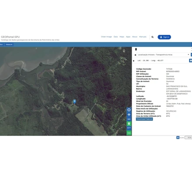
Task: Click the search magnifier icon in header
Action: click(153, 37)
